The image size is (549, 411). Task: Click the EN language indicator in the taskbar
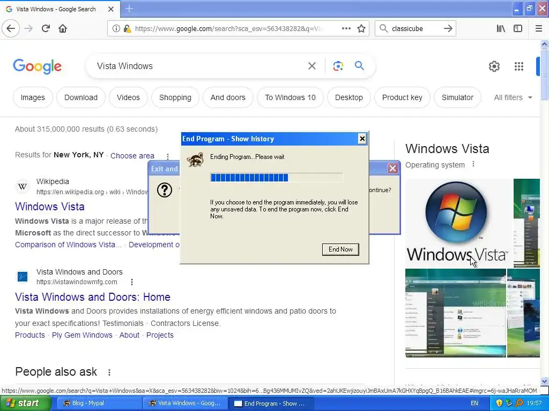coord(474,403)
